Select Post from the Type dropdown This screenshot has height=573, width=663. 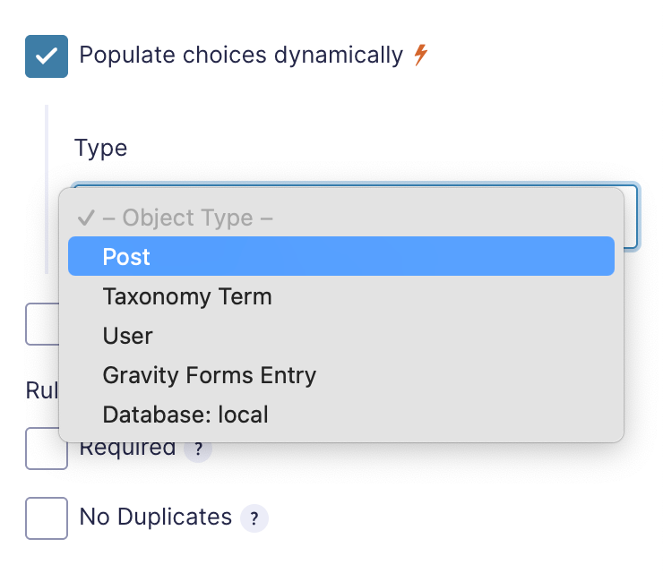(x=341, y=256)
